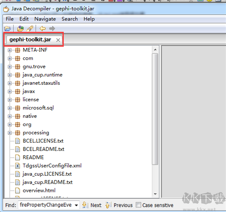Expand the license tree node
This screenshot has width=226, height=212.
tap(10, 100)
